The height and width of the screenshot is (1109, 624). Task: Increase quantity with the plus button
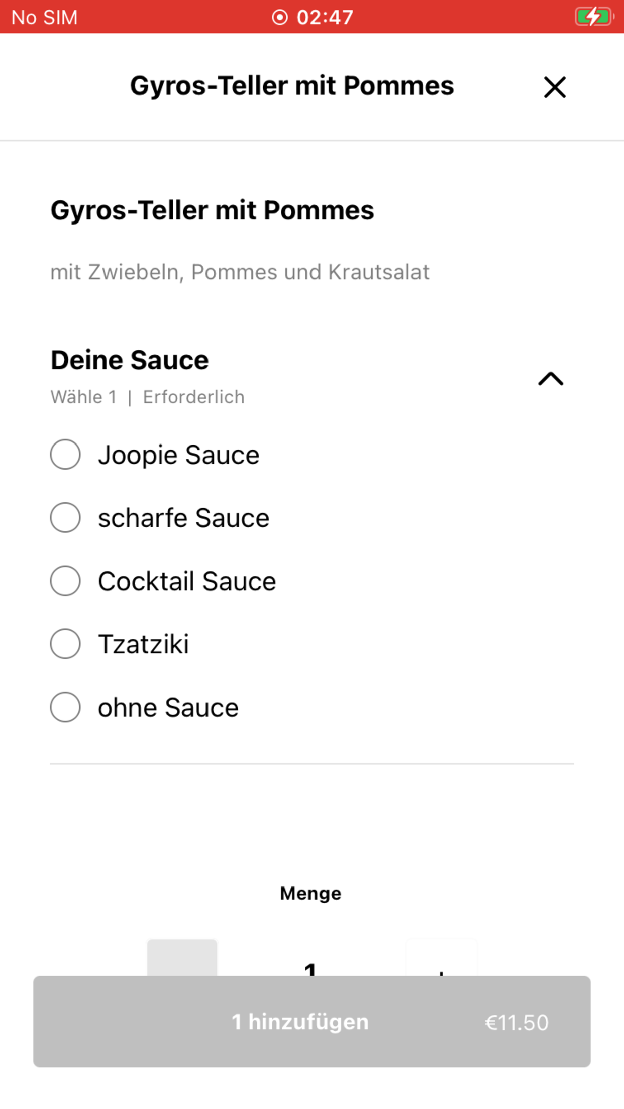tap(442, 958)
